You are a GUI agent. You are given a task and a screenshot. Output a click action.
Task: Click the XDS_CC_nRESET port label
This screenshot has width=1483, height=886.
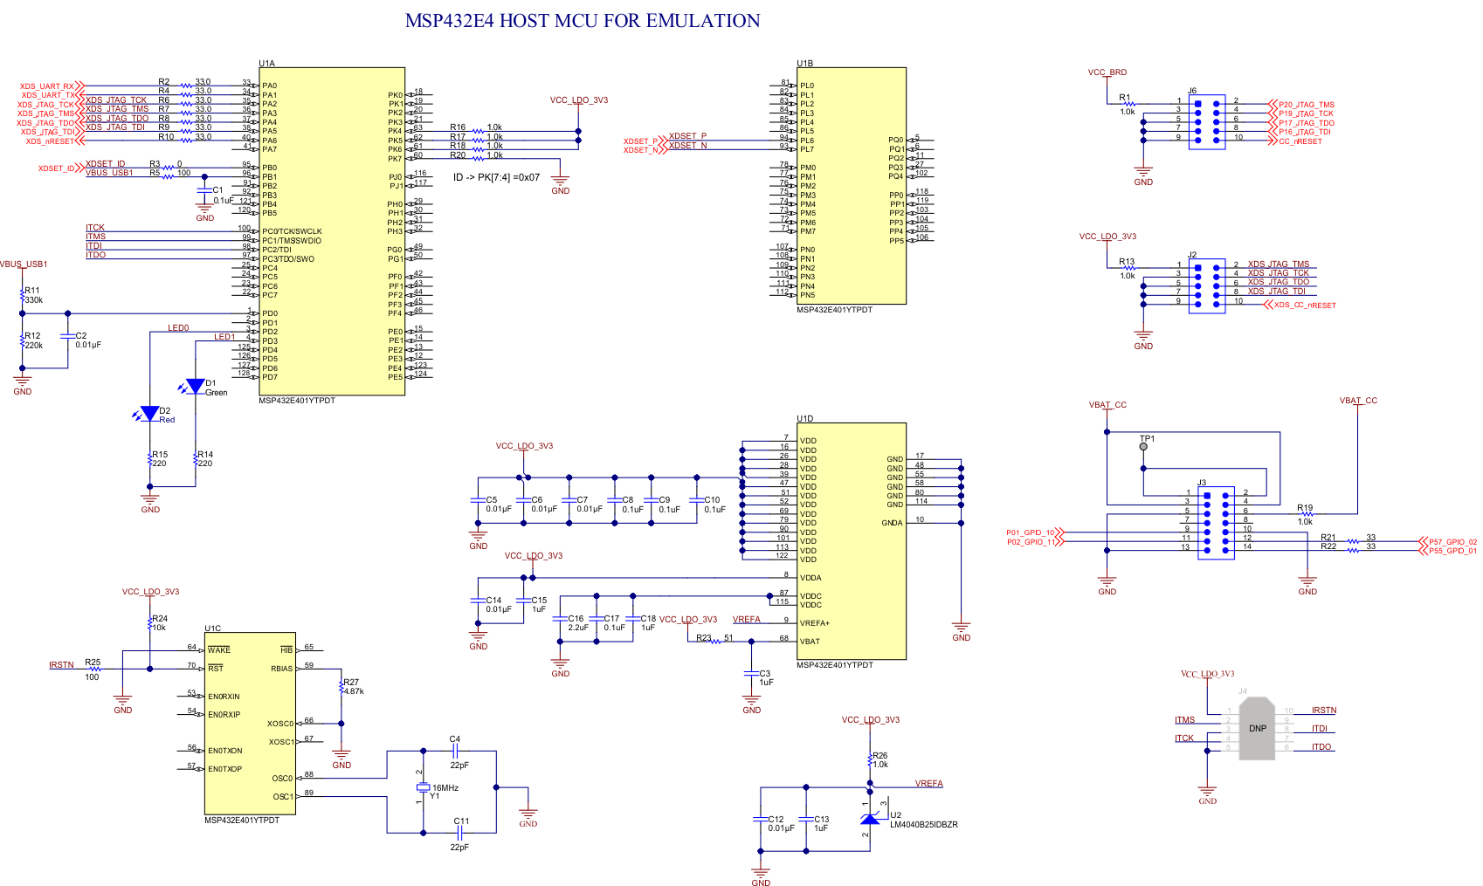click(1305, 306)
